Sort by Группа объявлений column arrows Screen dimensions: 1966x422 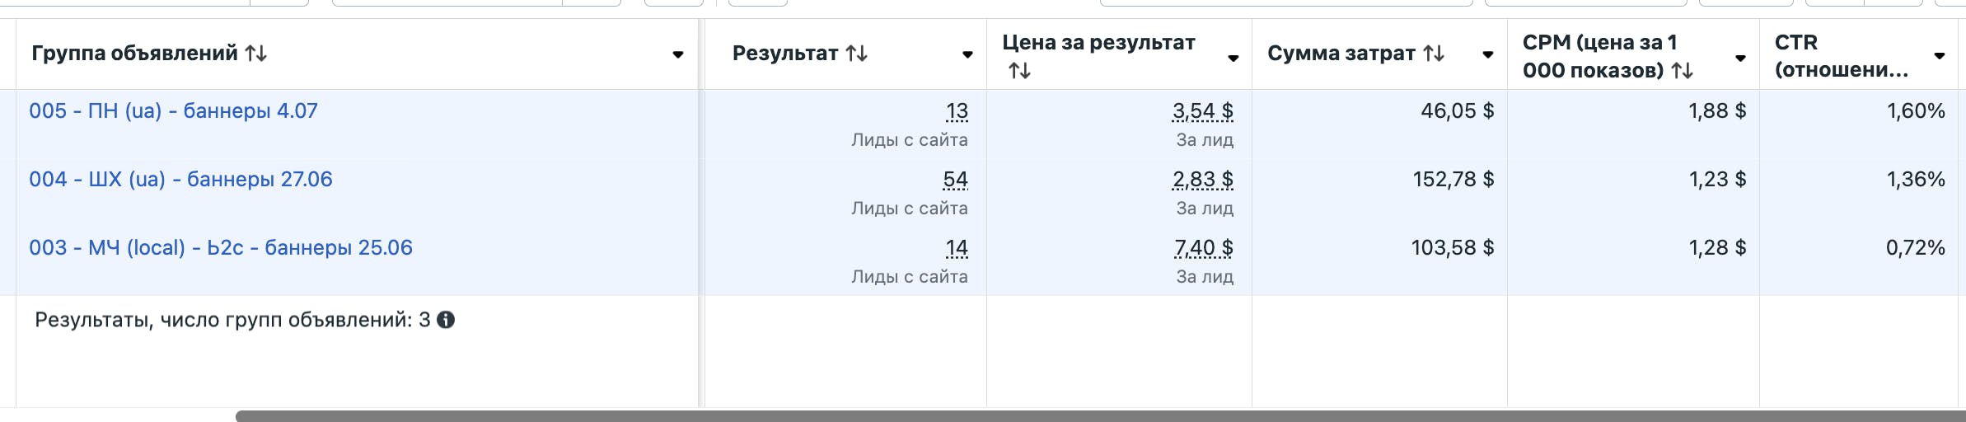point(255,54)
